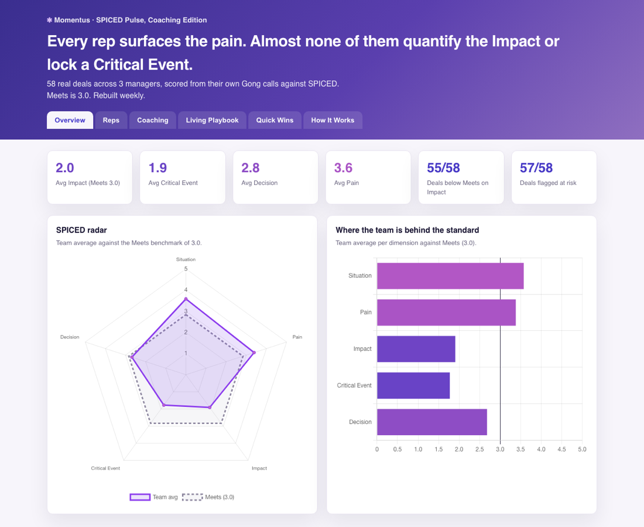The image size is (644, 527).
Task: Click the Pain bar in chart
Action: coord(446,313)
